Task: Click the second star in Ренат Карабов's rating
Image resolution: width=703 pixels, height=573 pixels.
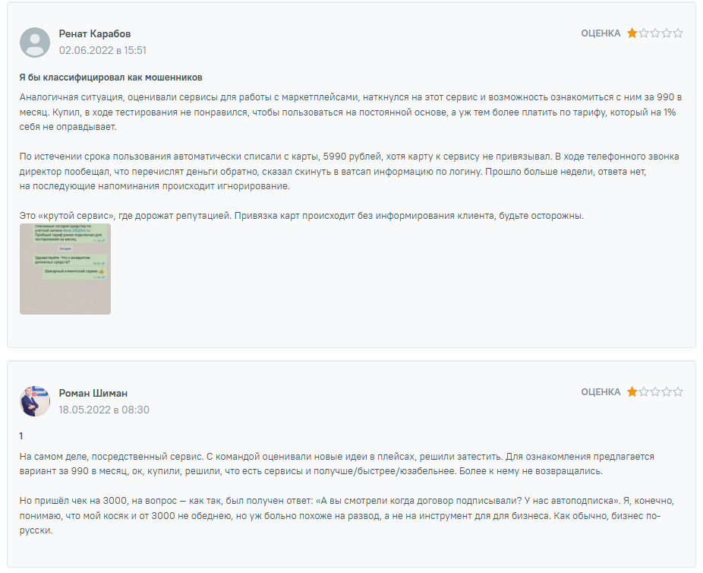Action: tap(644, 33)
